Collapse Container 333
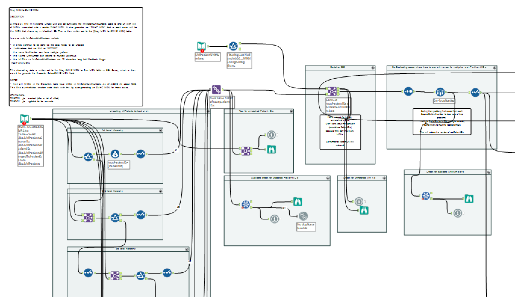 point(373,68)
